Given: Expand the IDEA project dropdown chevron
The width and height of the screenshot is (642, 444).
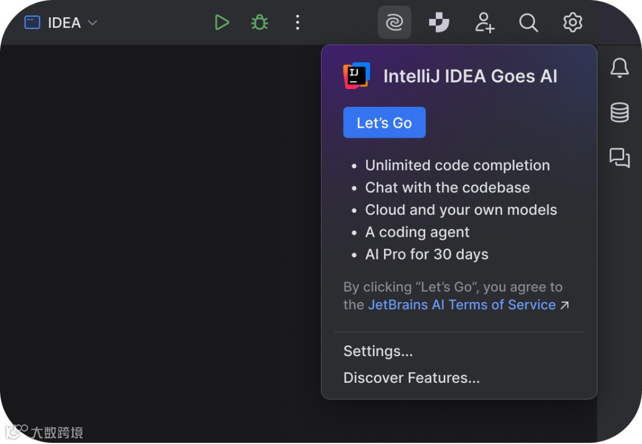Looking at the screenshot, I should [92, 23].
